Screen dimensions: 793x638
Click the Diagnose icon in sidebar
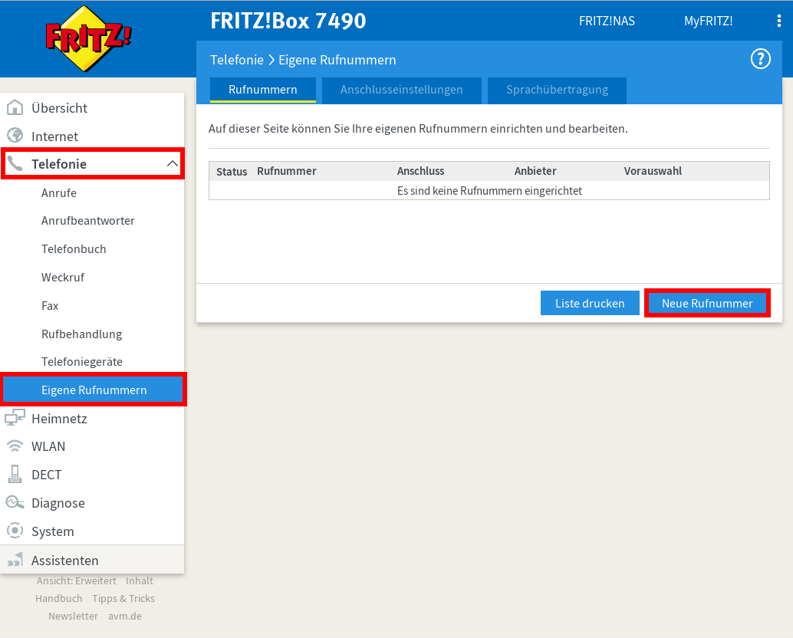point(15,503)
